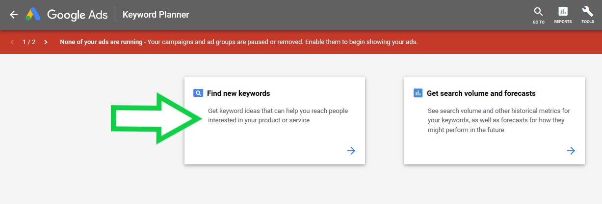Click the blue arrow on search volume card
This screenshot has height=204, width=602.
pos(571,151)
